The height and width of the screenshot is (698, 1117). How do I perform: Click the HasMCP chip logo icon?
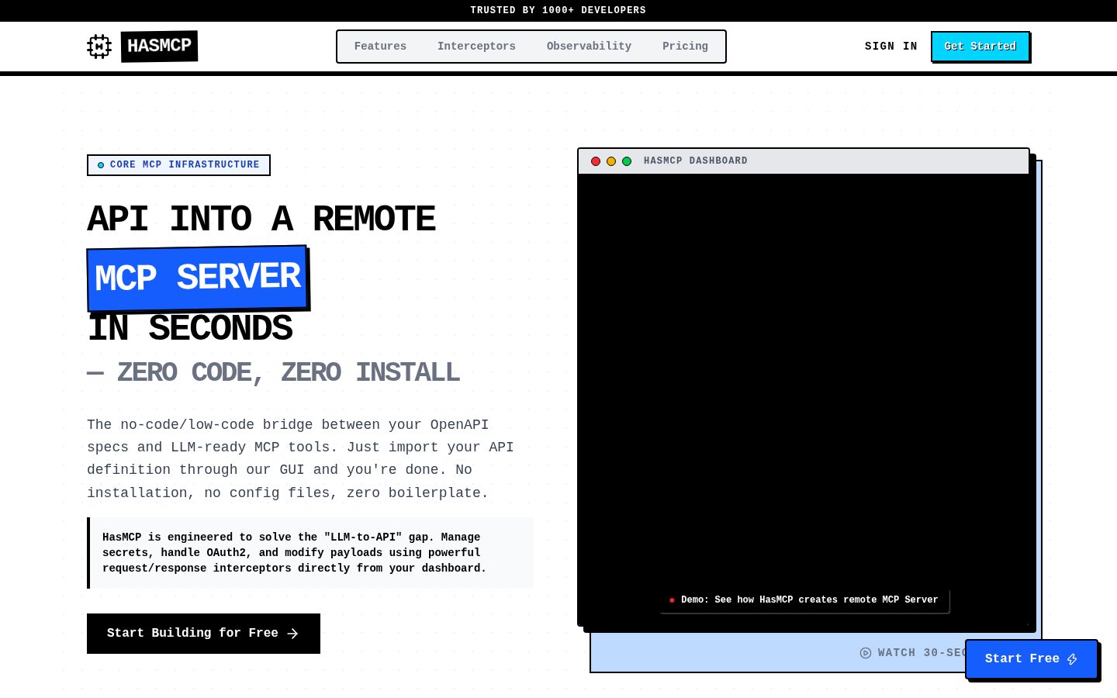(99, 47)
